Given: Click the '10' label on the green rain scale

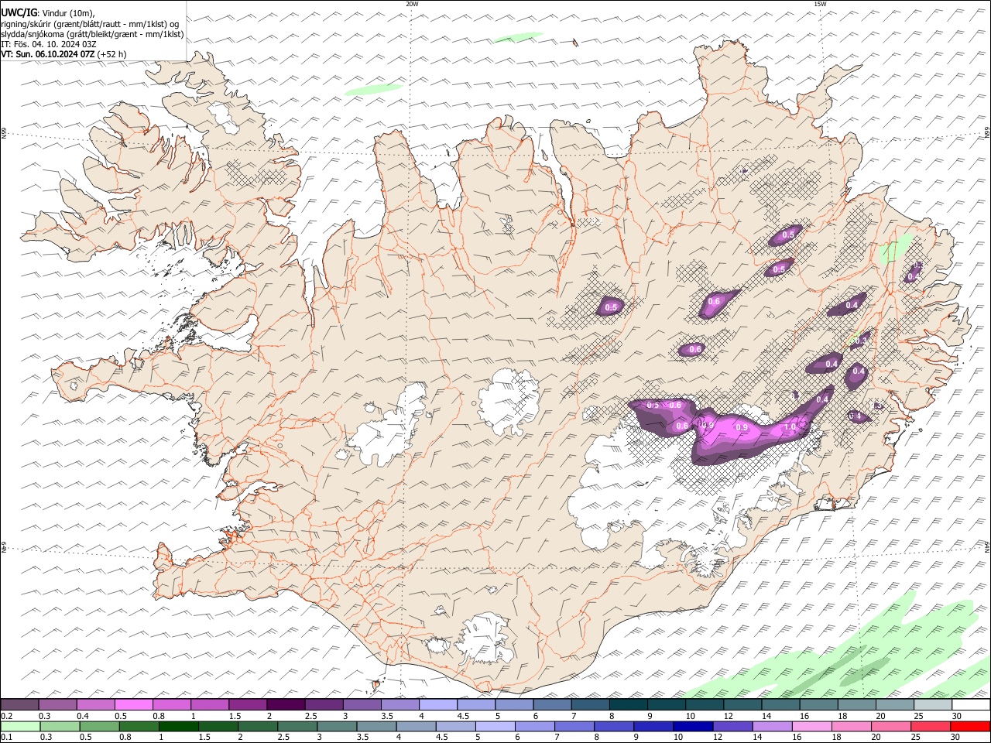Looking at the screenshot, I should click(677, 738).
